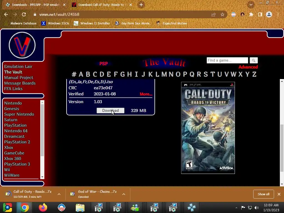Open the Espectral McGee bookmark
Viewport: 284px width, 213px height.
[171, 23]
